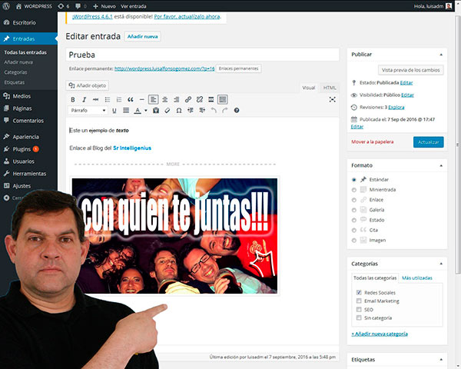461x369 pixels.
Task: Insert a bulleted list
Action: [x=108, y=100]
